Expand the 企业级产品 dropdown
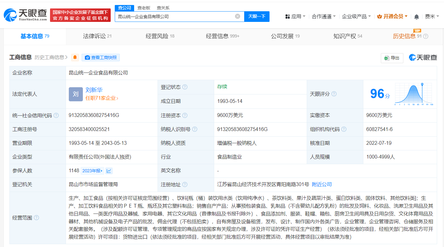The width and height of the screenshot is (444, 247). pos(356,17)
